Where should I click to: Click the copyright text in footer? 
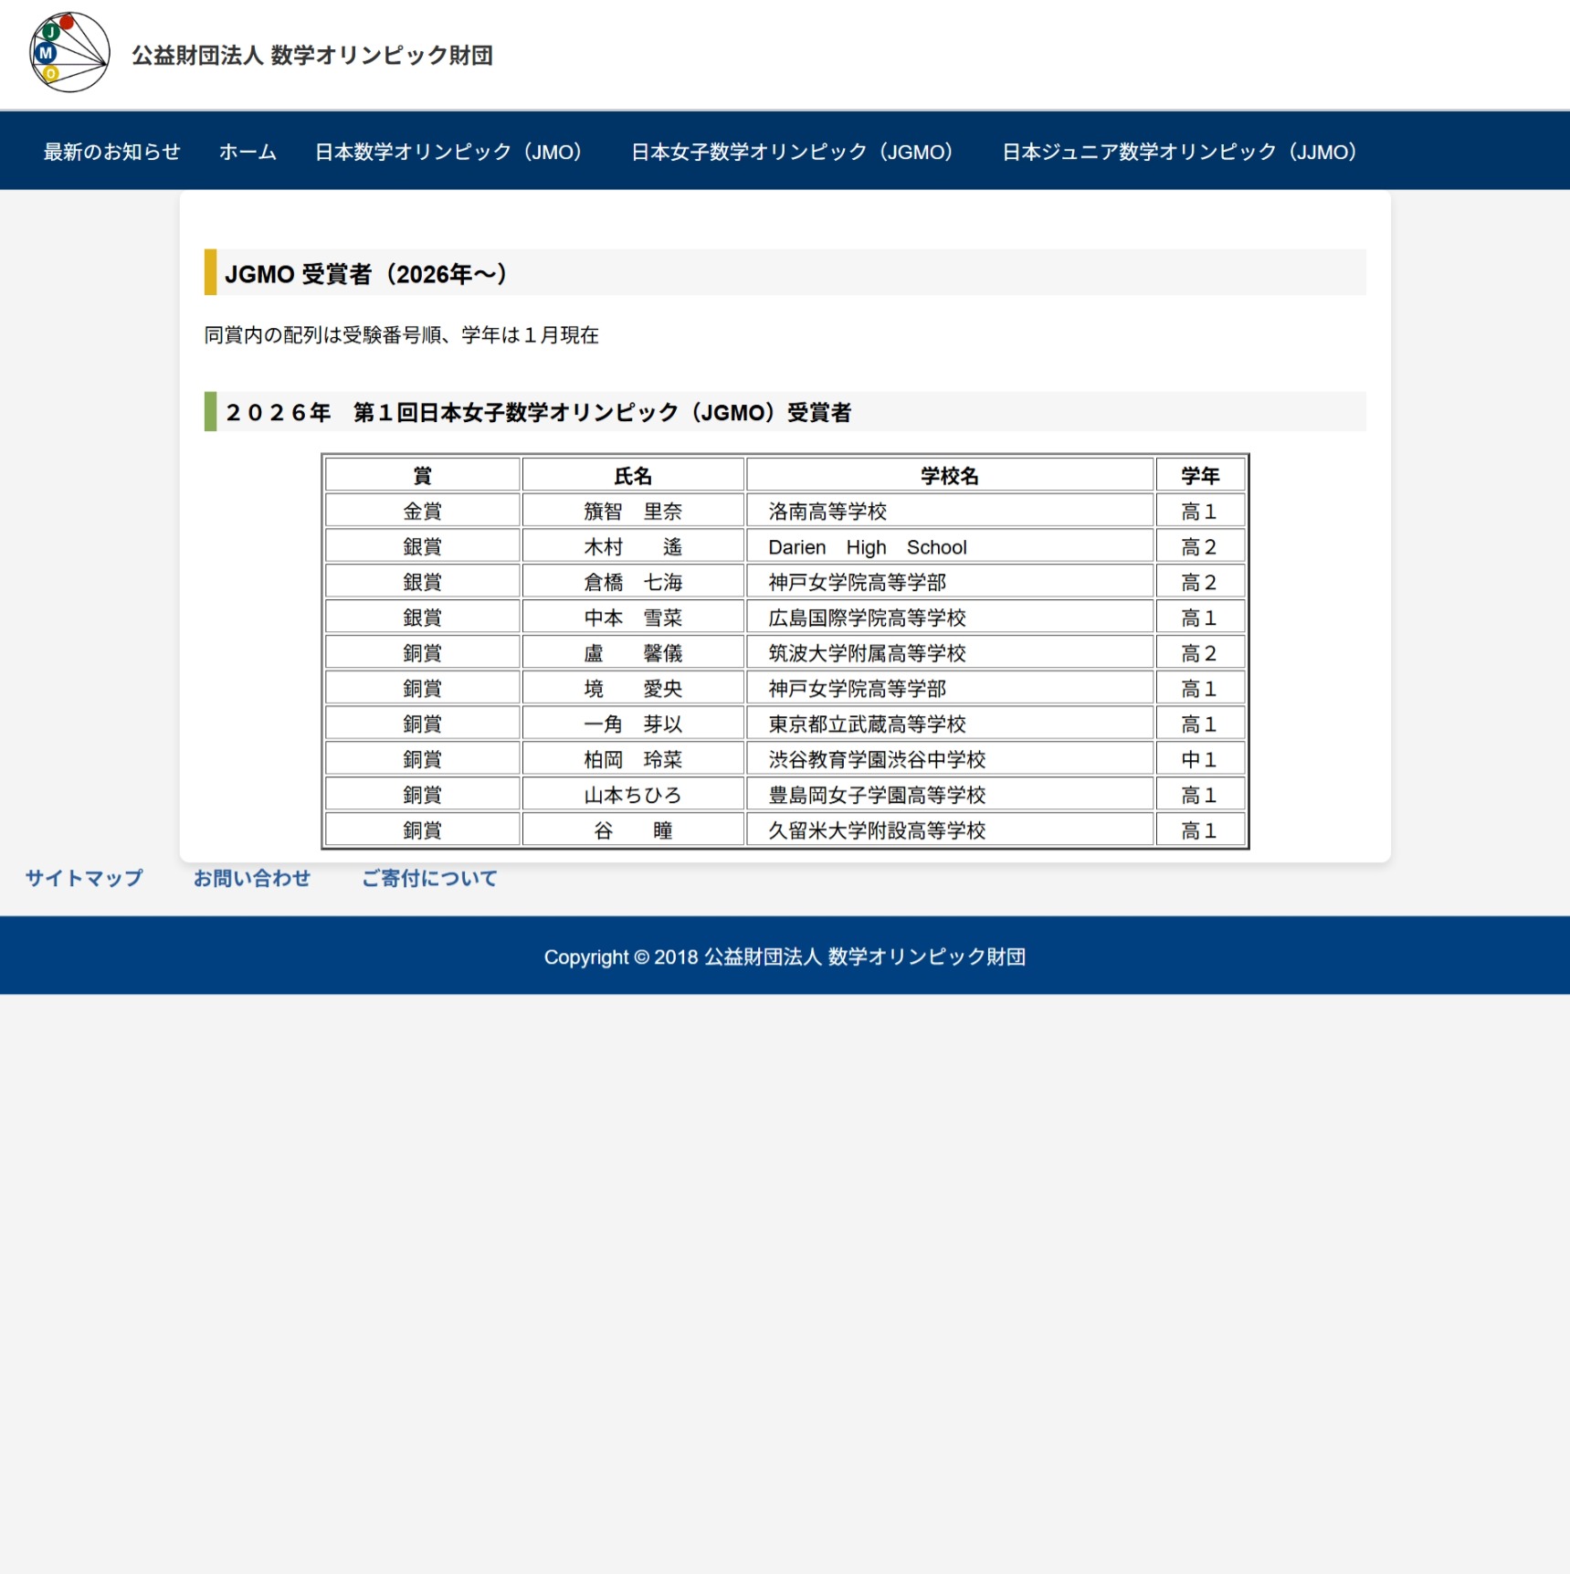tap(785, 956)
